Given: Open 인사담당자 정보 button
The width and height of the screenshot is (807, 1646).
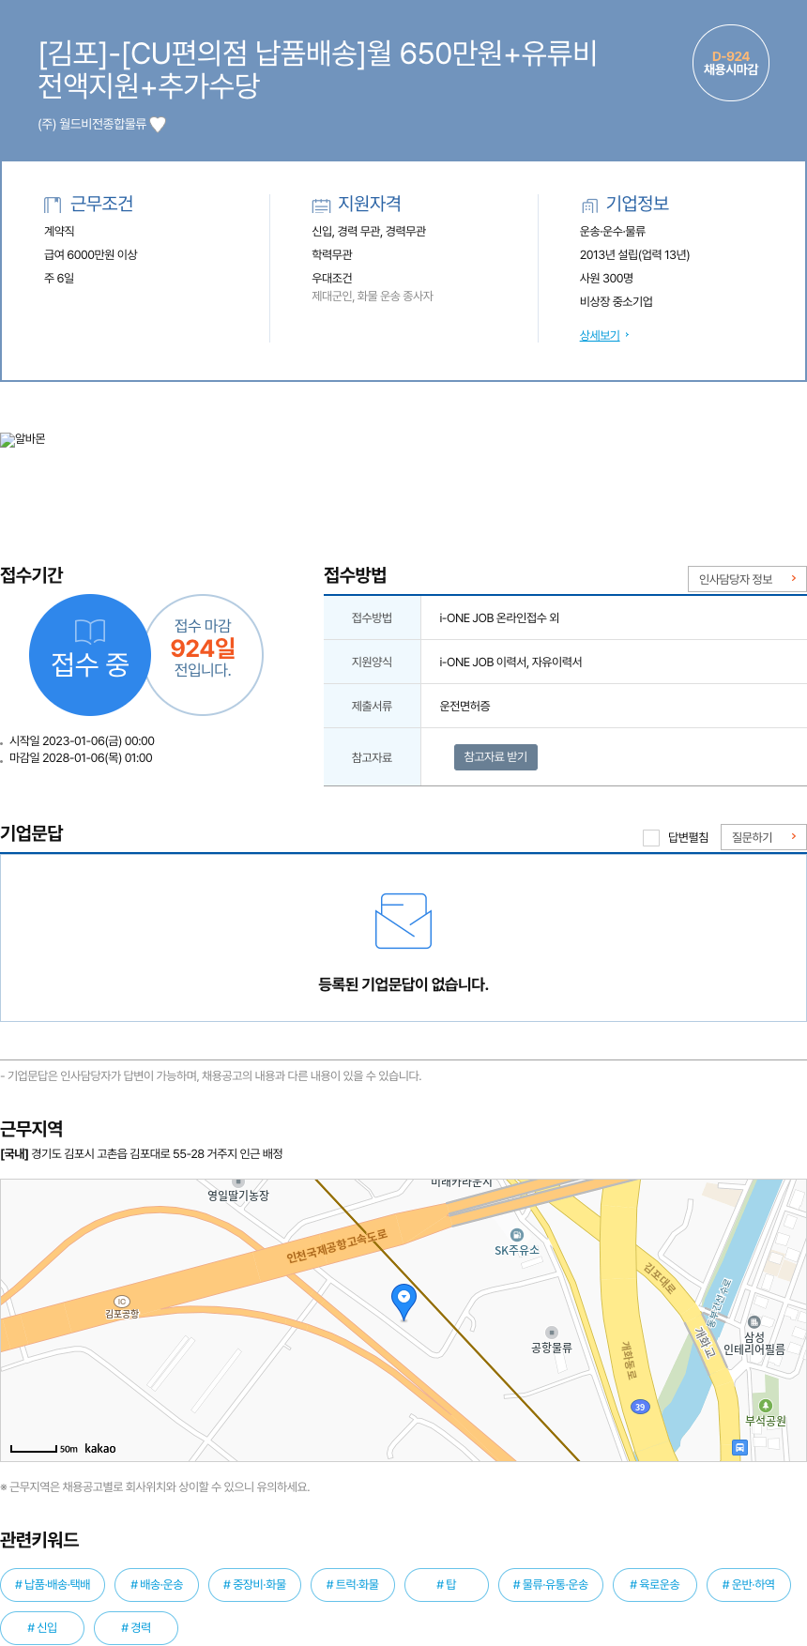Looking at the screenshot, I should coord(747,579).
